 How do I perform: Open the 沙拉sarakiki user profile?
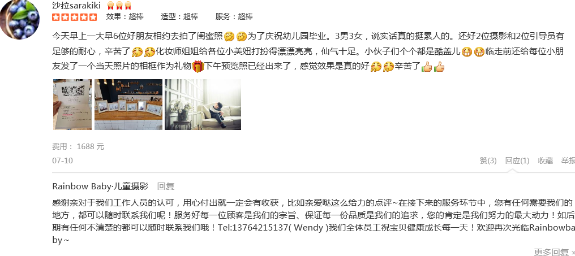(x=76, y=6)
